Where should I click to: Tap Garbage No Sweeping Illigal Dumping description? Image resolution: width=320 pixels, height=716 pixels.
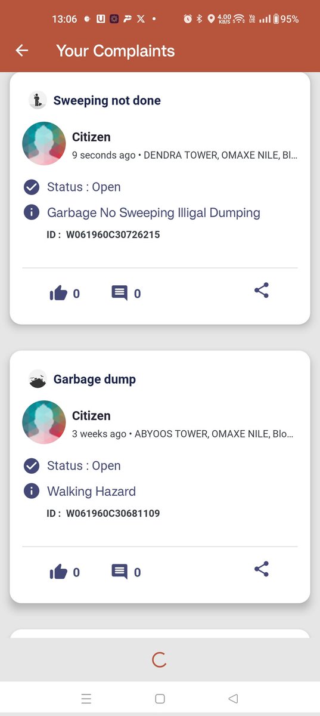154,212
